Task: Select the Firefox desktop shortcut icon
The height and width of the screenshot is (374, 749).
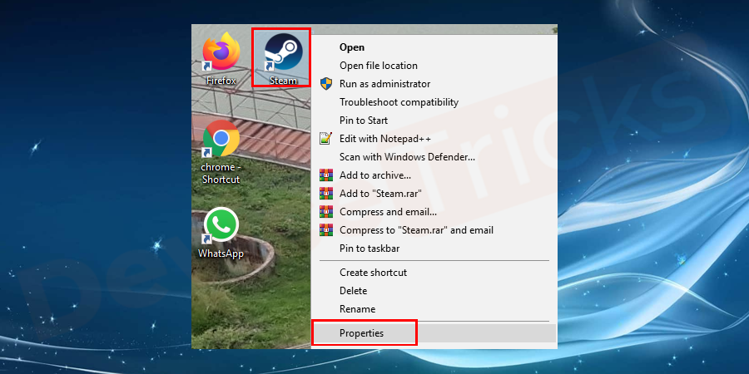Action: 221,52
